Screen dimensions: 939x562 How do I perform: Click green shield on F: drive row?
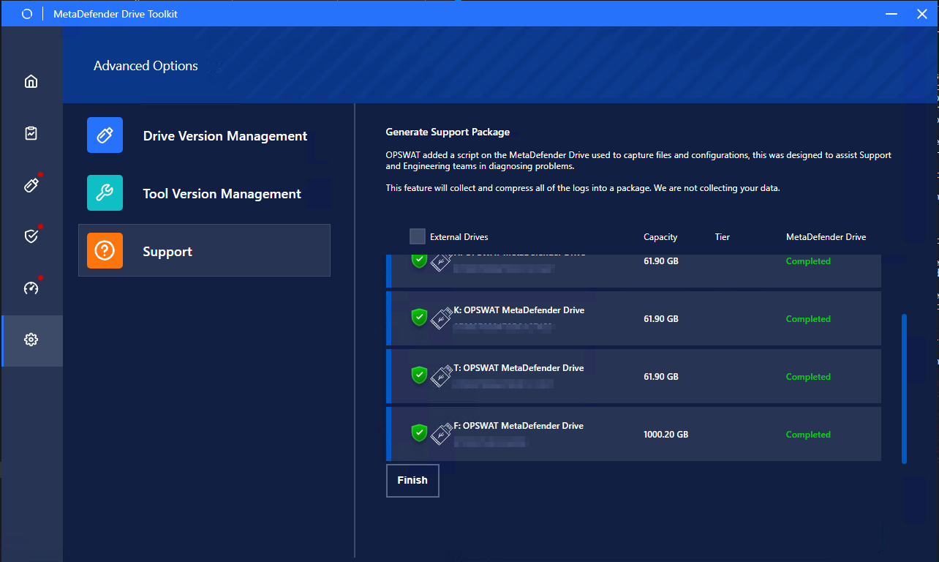tap(419, 433)
